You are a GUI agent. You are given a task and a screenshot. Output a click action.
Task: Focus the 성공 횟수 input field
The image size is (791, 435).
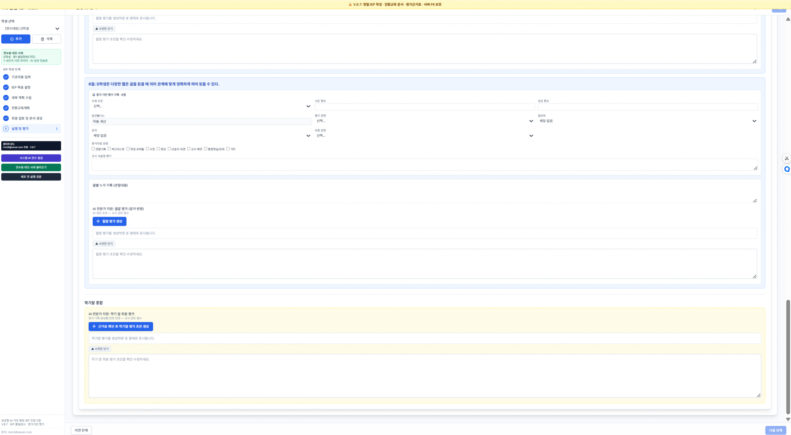(x=648, y=106)
